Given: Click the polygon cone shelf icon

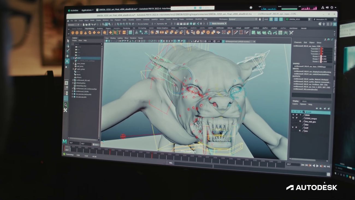Looking at the screenshot, I should point(85,33).
